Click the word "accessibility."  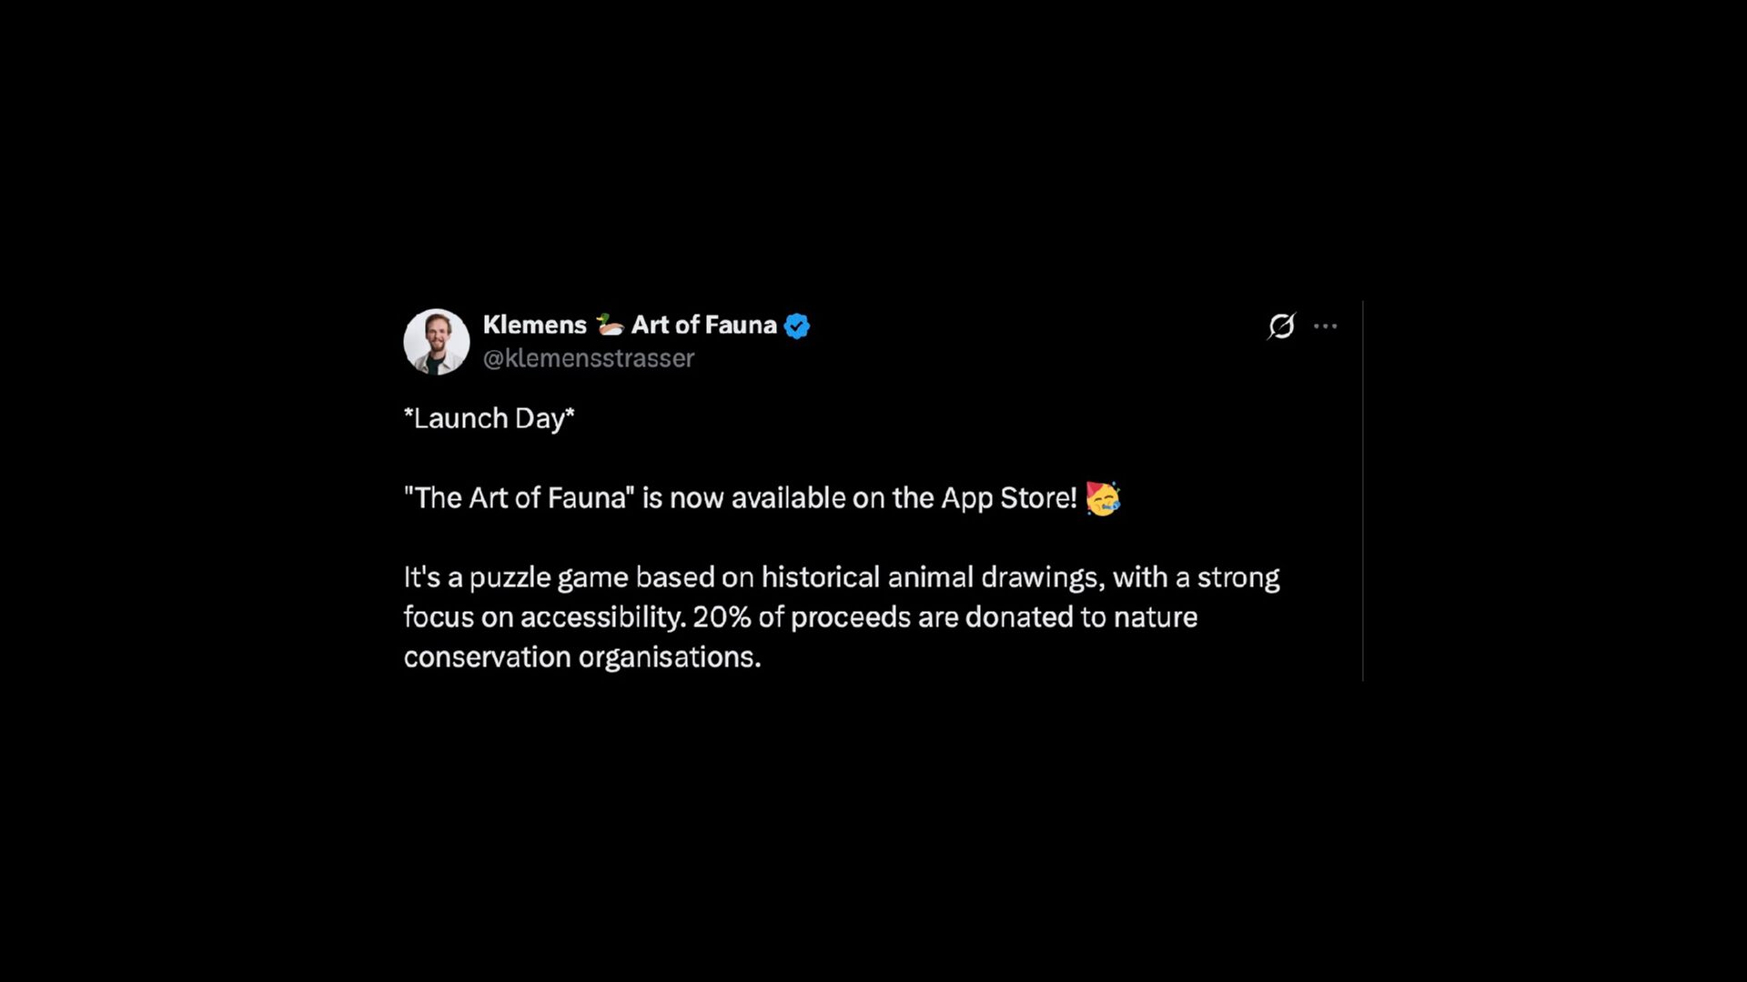click(602, 617)
